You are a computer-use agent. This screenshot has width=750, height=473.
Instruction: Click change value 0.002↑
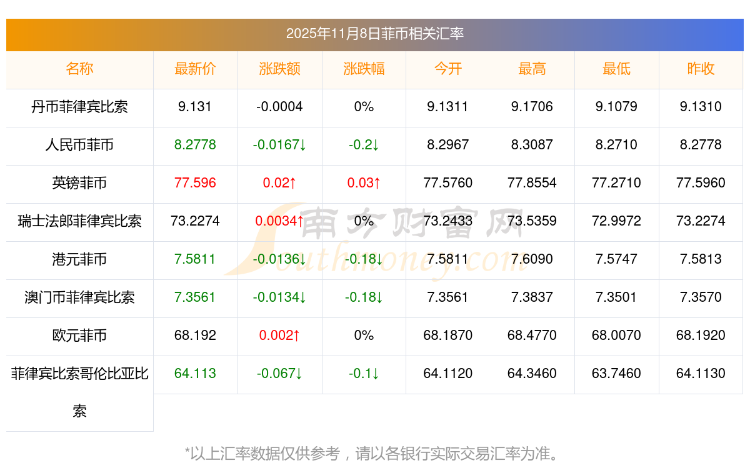(x=279, y=336)
